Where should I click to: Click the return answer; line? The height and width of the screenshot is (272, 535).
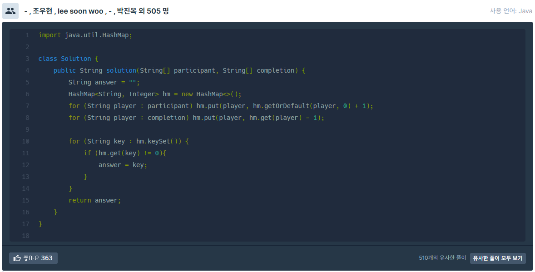[x=94, y=200]
